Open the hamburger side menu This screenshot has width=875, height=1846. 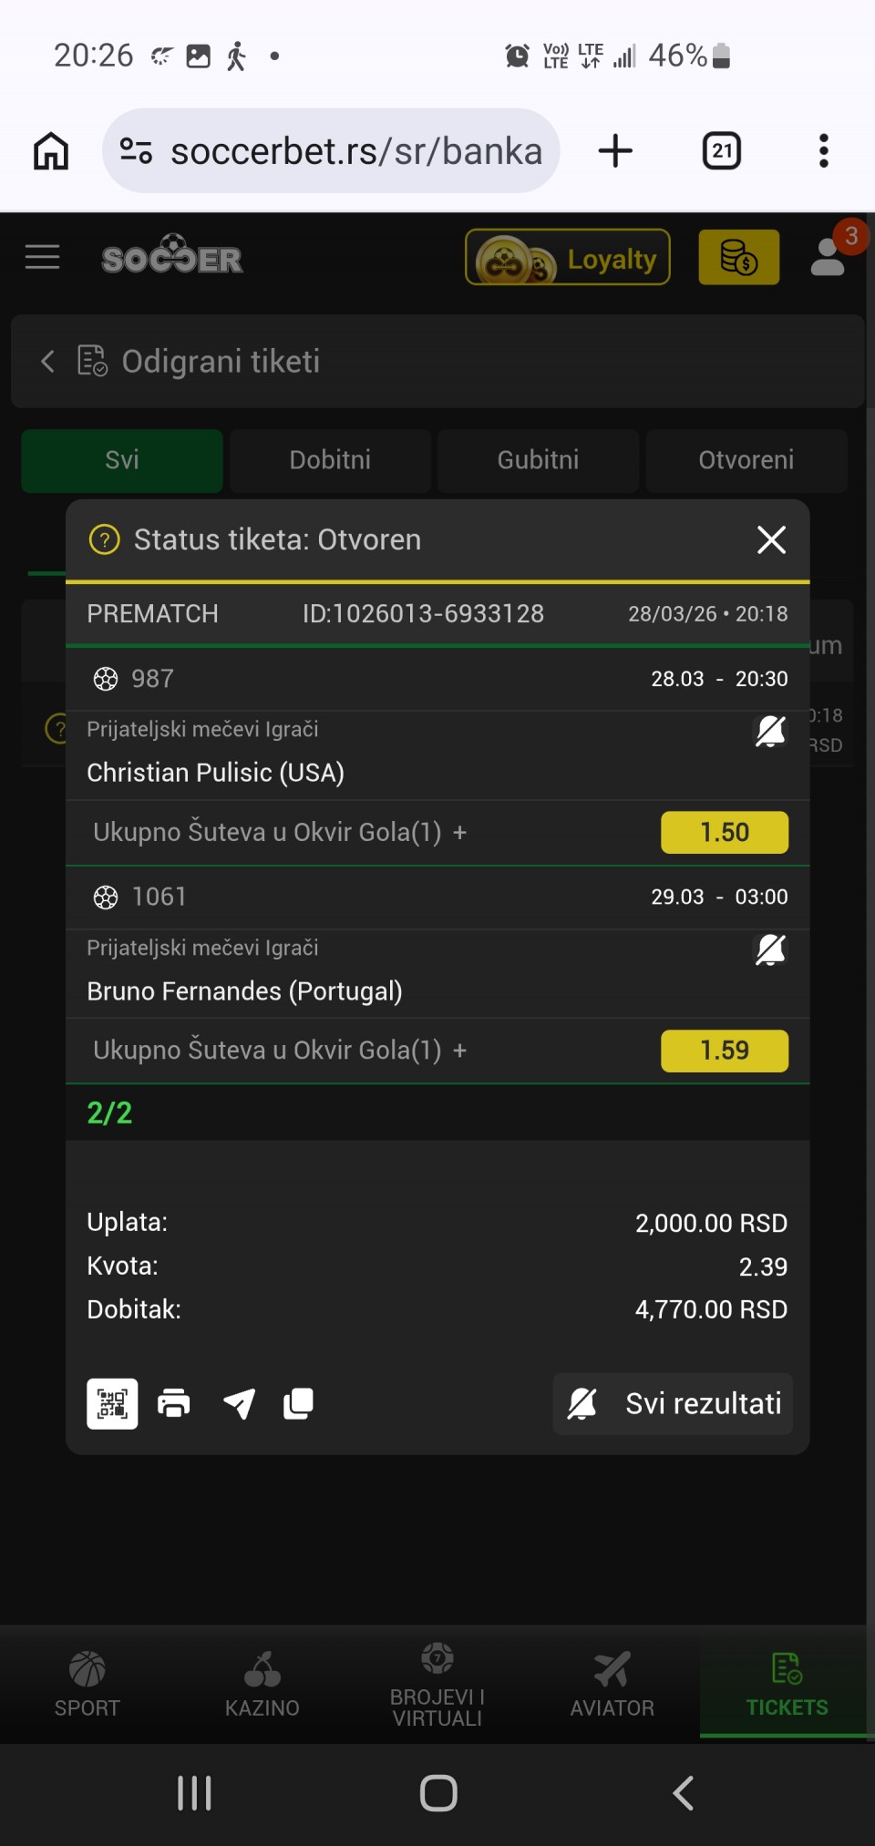click(x=43, y=258)
